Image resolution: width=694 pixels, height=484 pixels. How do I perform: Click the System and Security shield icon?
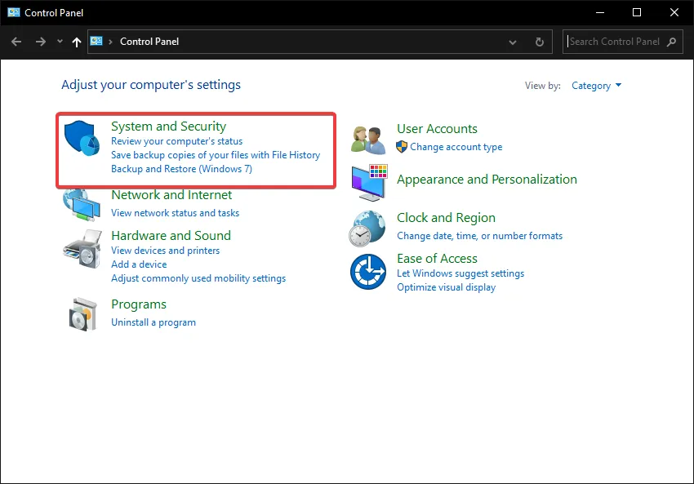[x=81, y=138]
